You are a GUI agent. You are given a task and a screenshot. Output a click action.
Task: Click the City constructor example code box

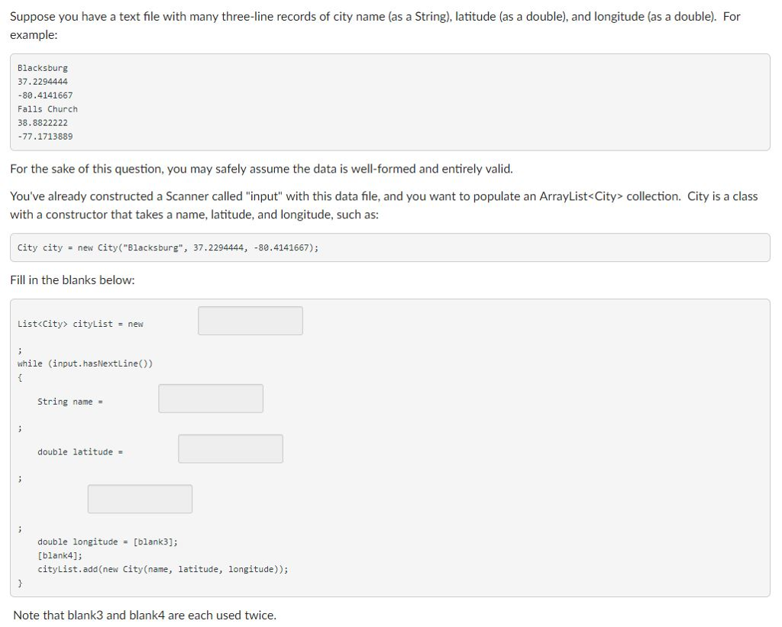click(167, 247)
